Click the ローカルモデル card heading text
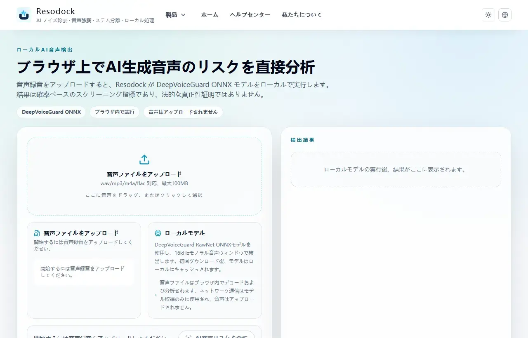 coord(185,233)
